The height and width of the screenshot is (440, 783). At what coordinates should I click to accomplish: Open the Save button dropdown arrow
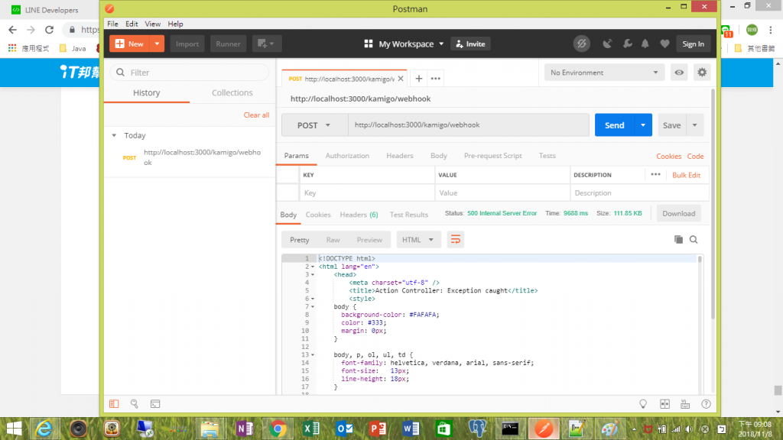694,125
